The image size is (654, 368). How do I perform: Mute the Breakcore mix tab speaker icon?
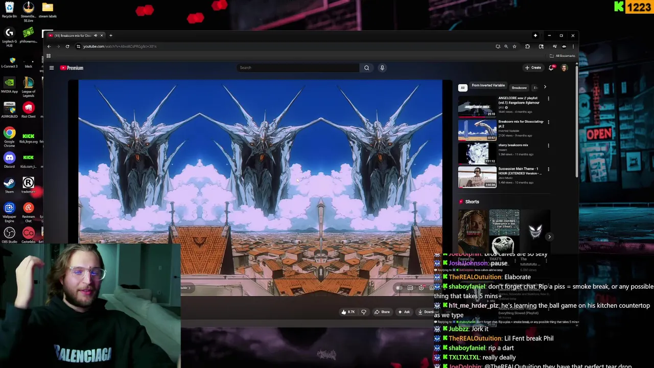[96, 35]
